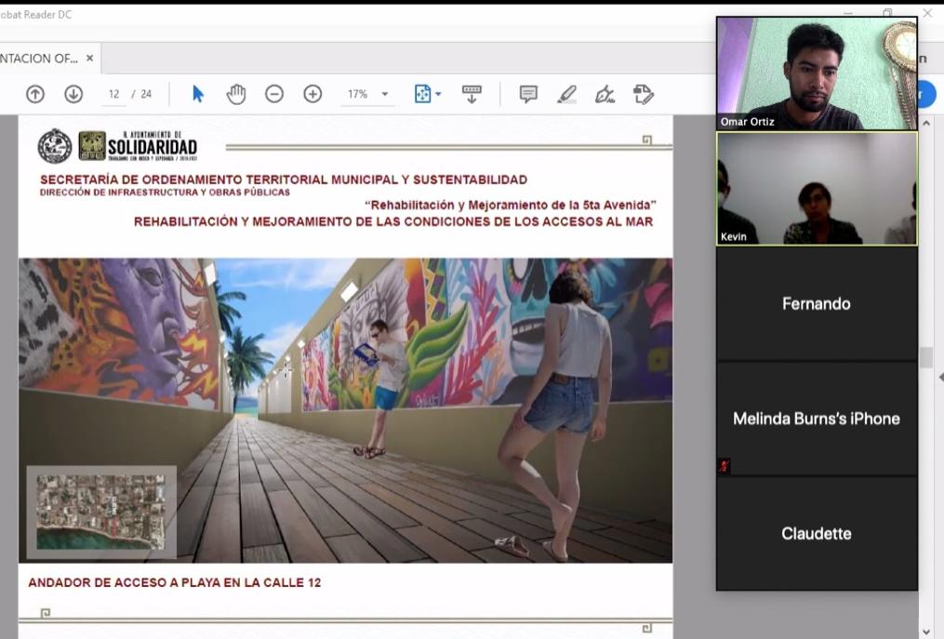Click the vertical scrollbar thumb on right
The height and width of the screenshot is (639, 944).
point(925,357)
